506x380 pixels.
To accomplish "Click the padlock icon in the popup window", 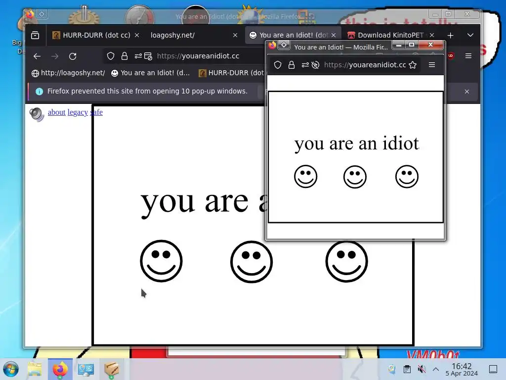I will (292, 65).
